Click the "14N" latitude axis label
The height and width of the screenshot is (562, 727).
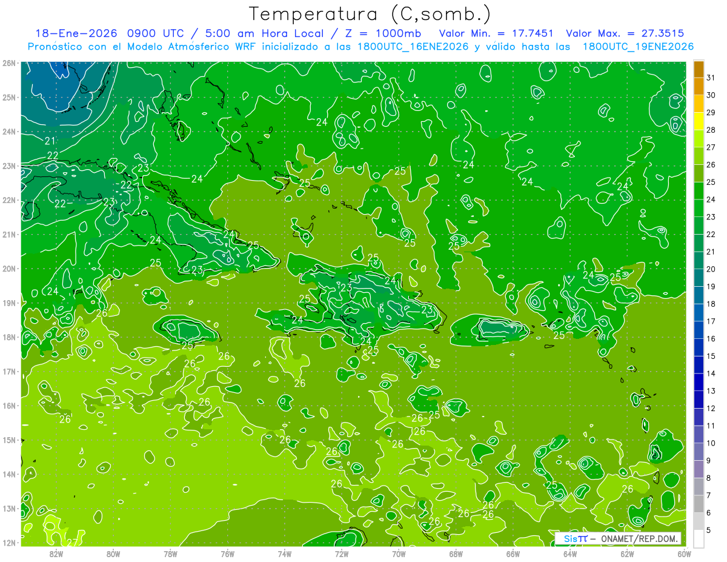[8, 474]
